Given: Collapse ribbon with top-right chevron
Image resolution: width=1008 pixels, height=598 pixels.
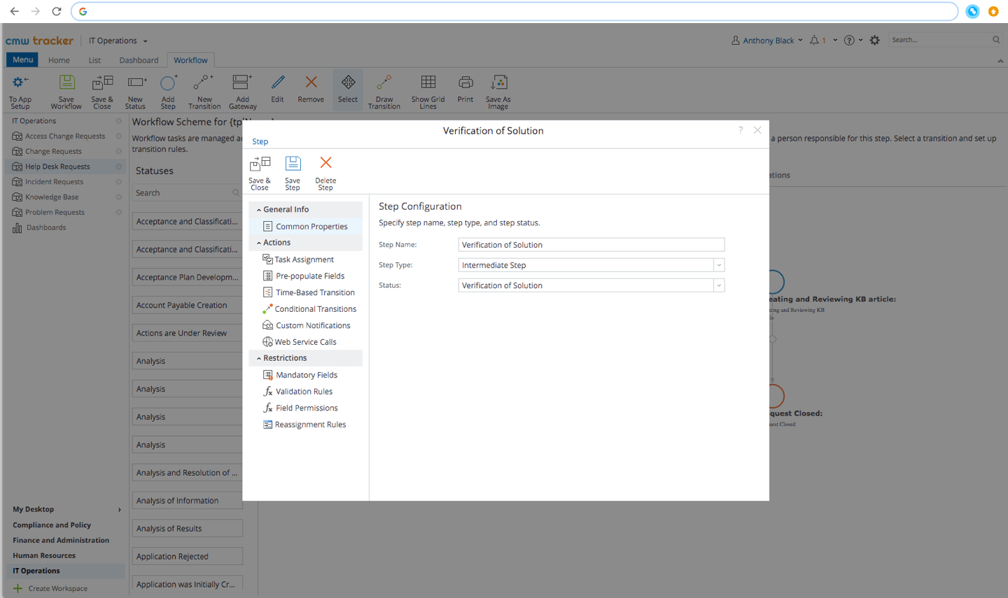Looking at the screenshot, I should [x=1000, y=61].
